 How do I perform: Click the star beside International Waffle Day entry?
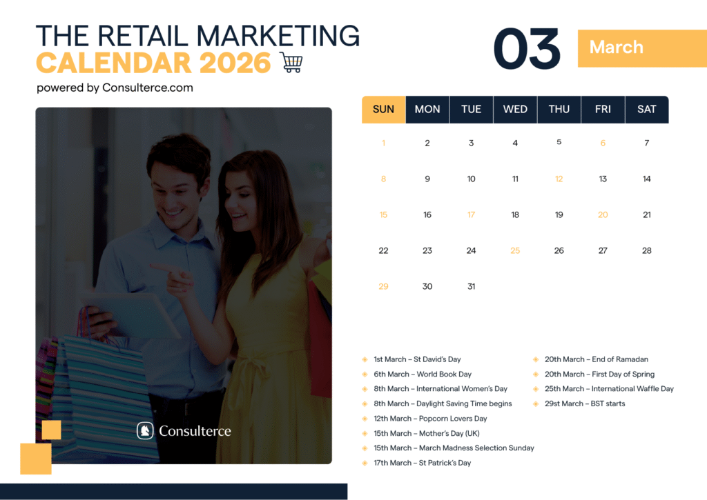point(536,388)
